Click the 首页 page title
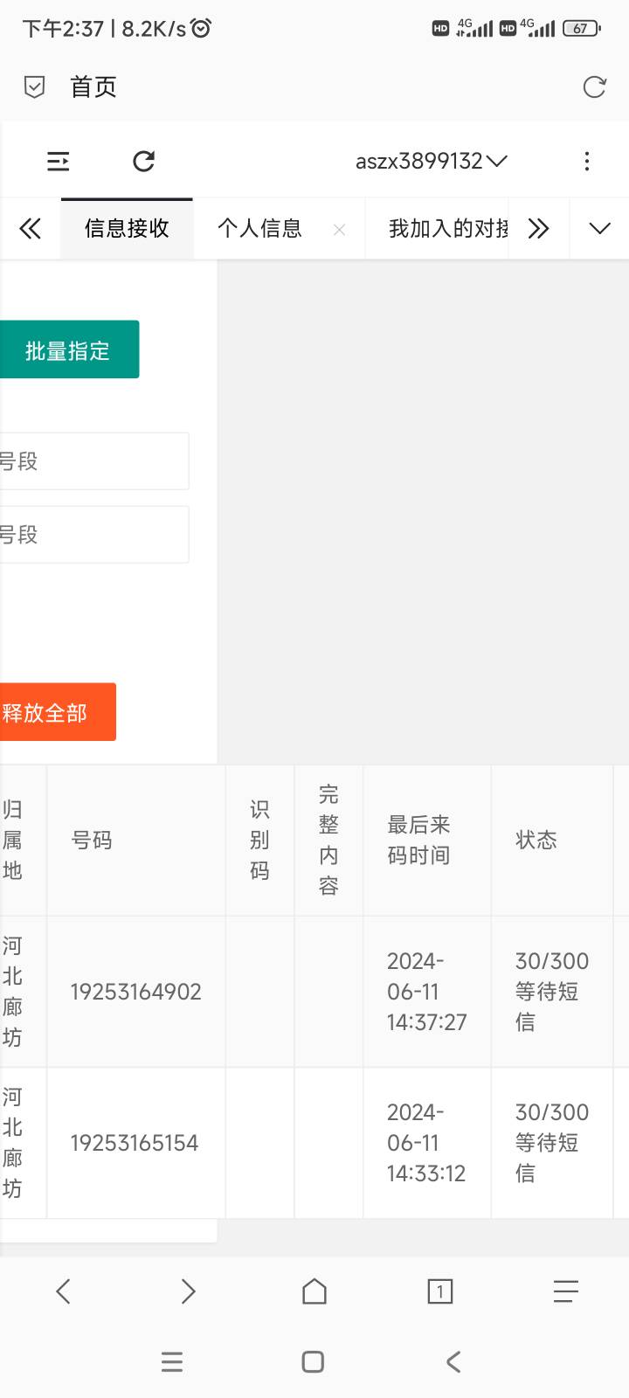This screenshot has height=1398, width=629. pos(93,87)
